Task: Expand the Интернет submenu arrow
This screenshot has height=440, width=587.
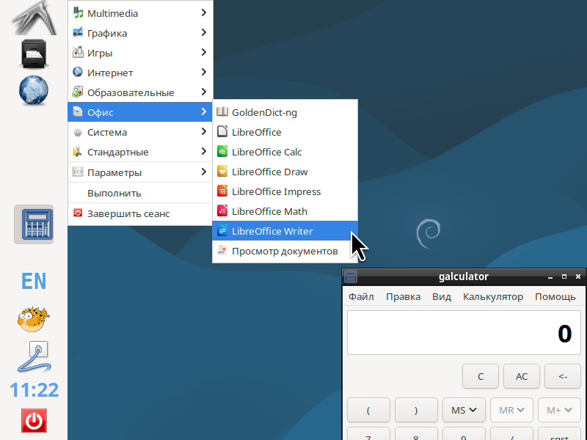Action: click(204, 72)
